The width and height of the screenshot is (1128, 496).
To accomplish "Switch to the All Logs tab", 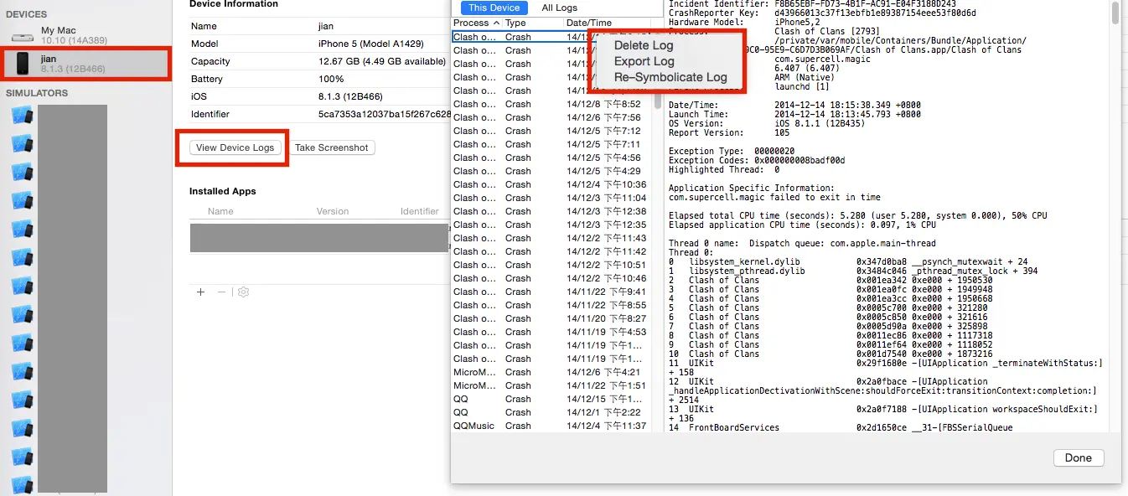I will [559, 8].
